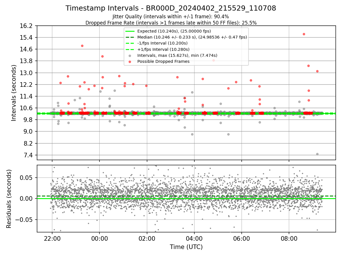This screenshot has width=342, height=257.
Task: Click the gray marker beside 'Intervals, max' in the legend
Action: [130, 56]
